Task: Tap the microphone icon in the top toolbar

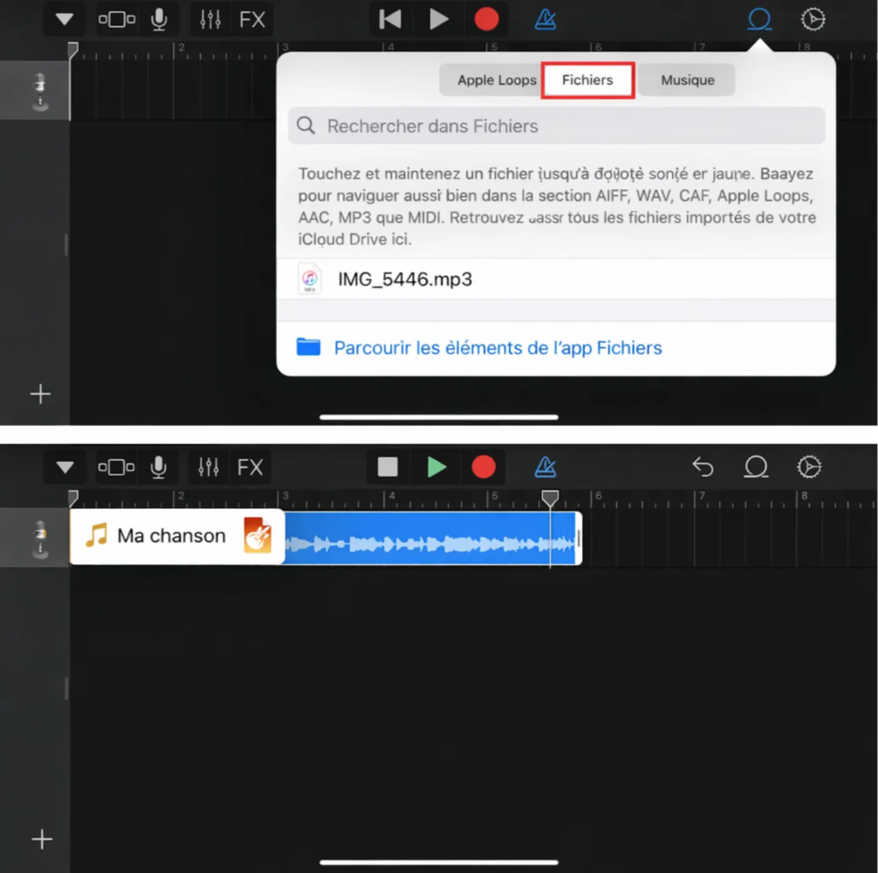Action: tap(159, 19)
